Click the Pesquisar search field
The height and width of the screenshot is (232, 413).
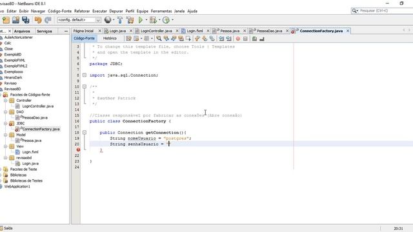383,11
